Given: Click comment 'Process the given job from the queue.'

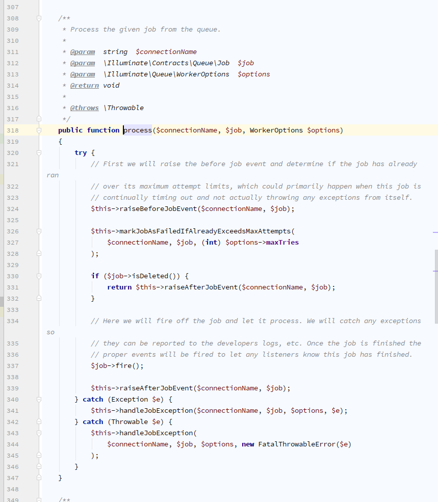Looking at the screenshot, I should tap(145, 30).
